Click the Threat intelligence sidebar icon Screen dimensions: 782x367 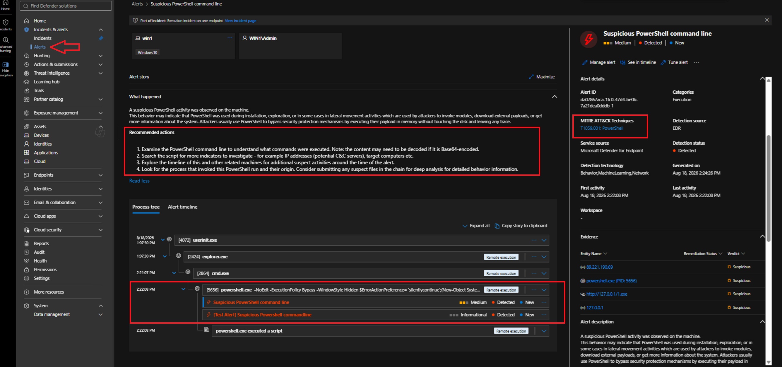tap(27, 73)
